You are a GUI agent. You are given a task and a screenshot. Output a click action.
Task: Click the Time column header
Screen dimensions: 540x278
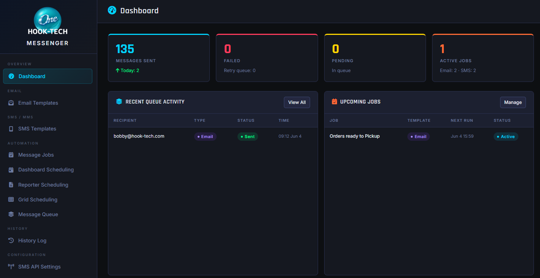click(x=284, y=121)
